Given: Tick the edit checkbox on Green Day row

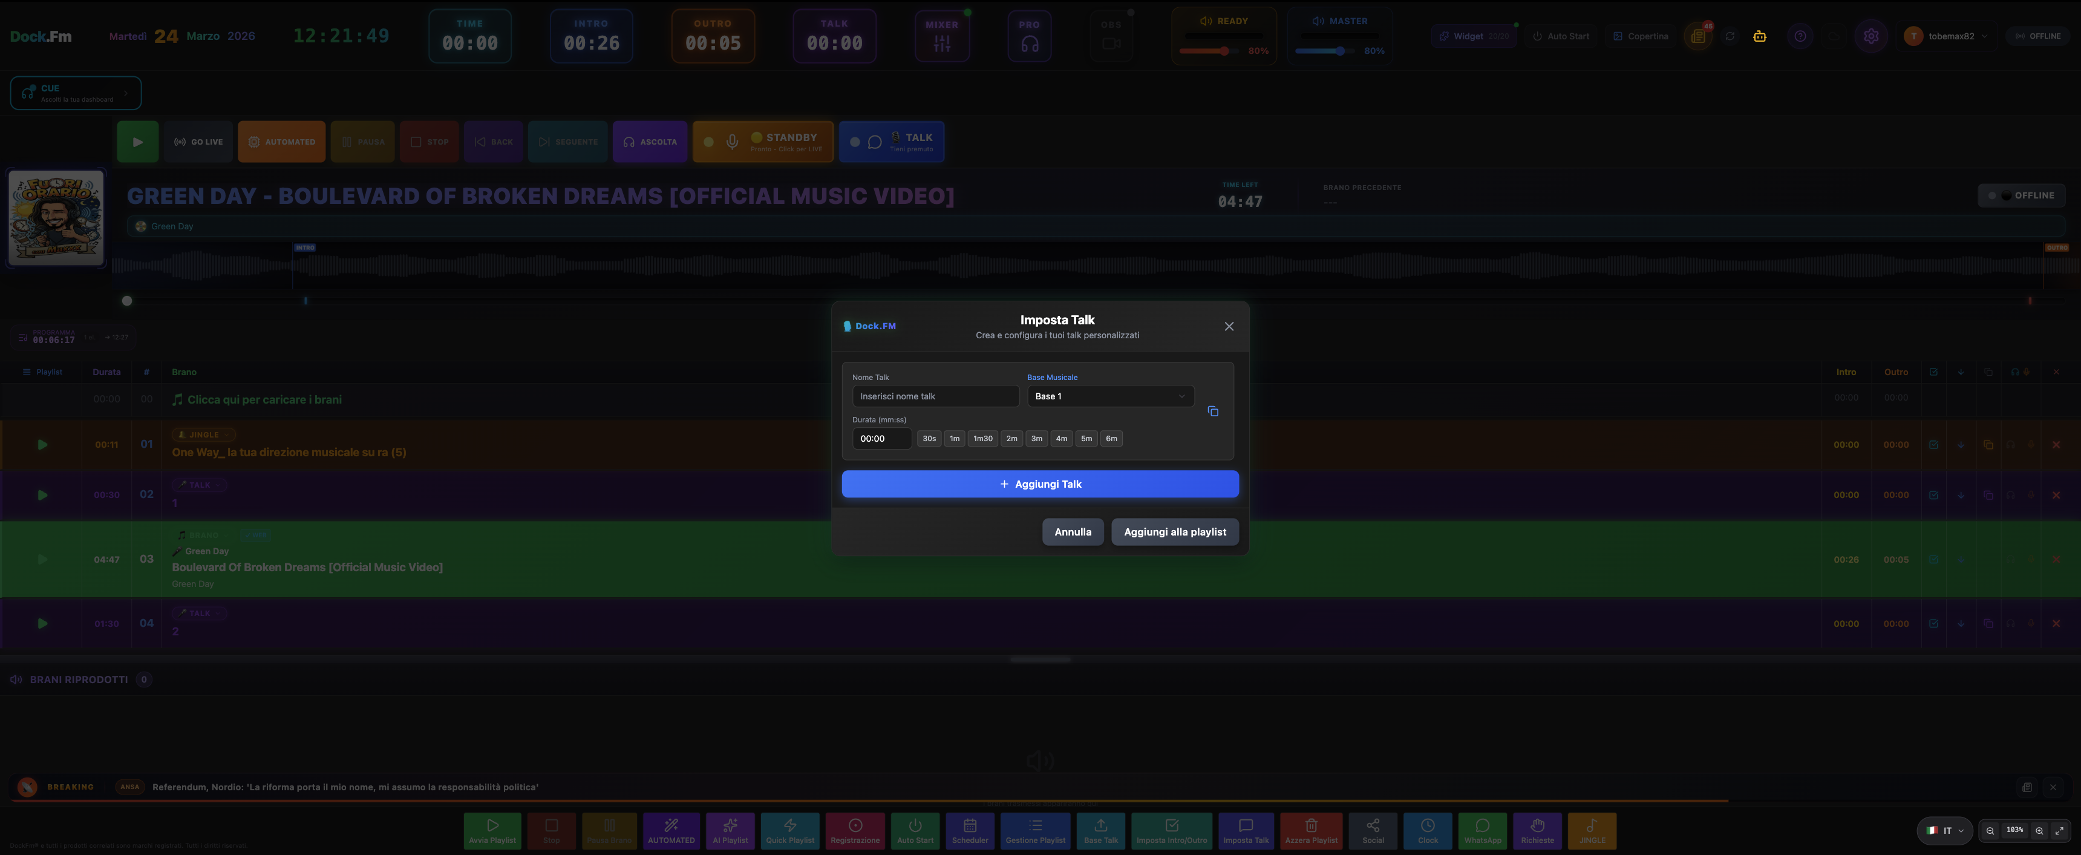Looking at the screenshot, I should (x=1933, y=559).
